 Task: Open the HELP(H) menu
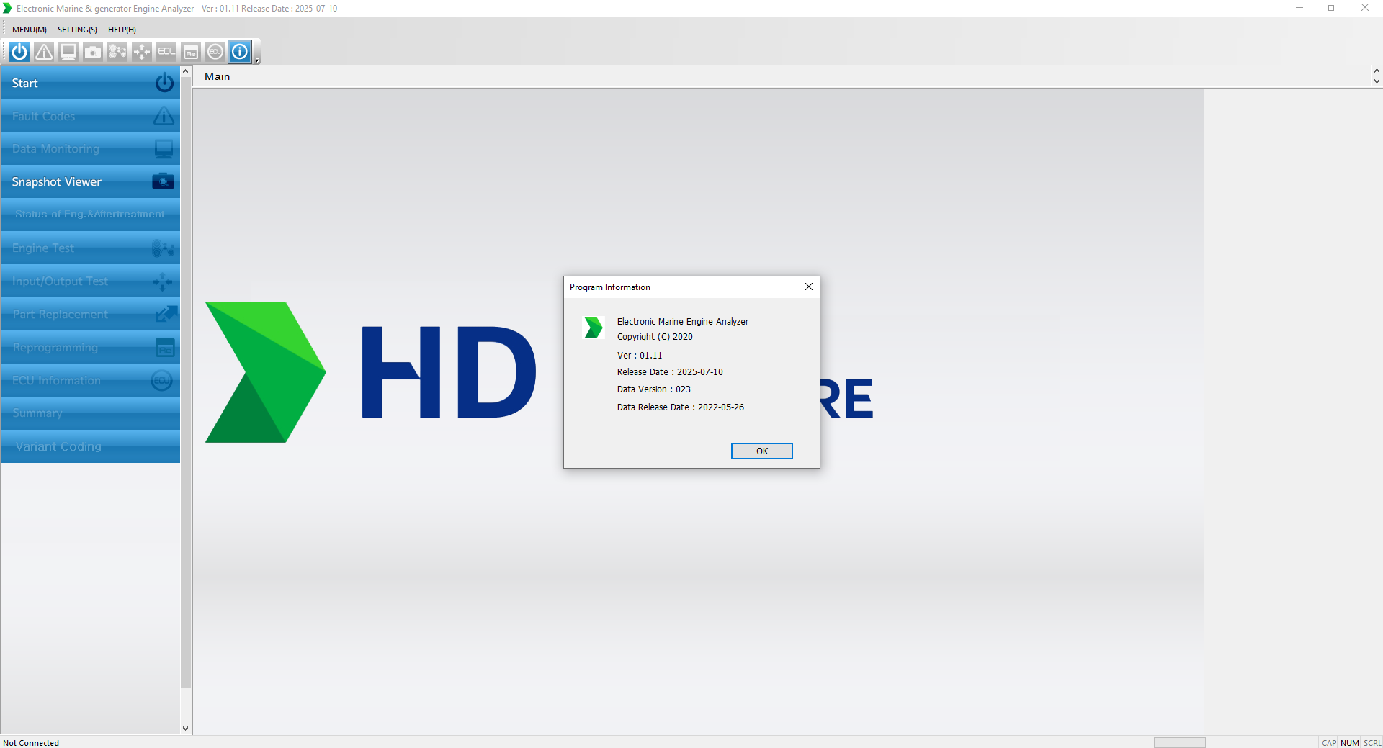pos(122,30)
